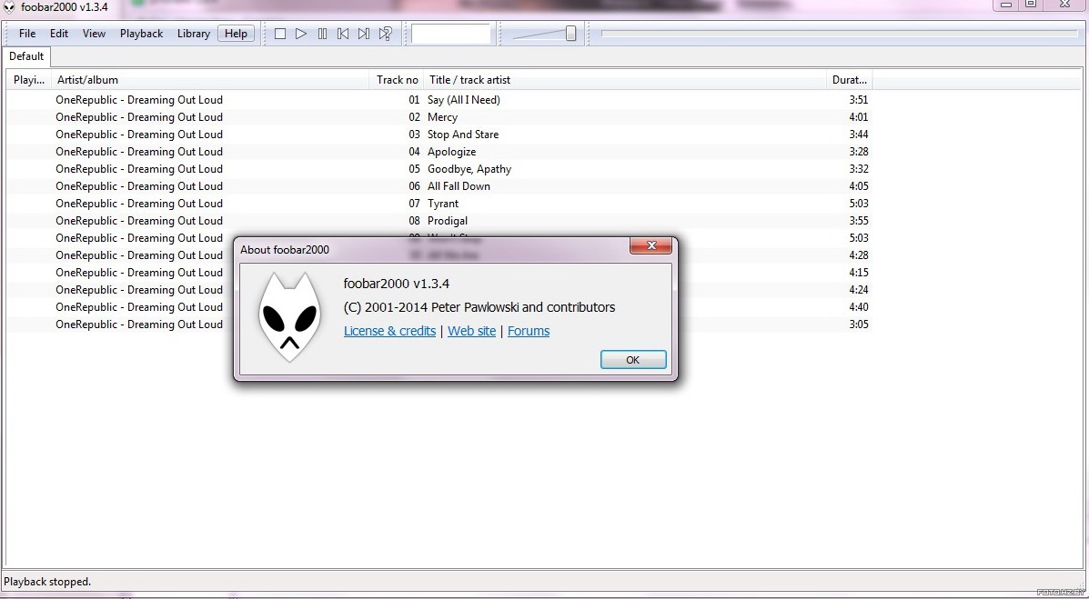Select the track Tyrant
This screenshot has width=1089, height=599.
pos(443,204)
